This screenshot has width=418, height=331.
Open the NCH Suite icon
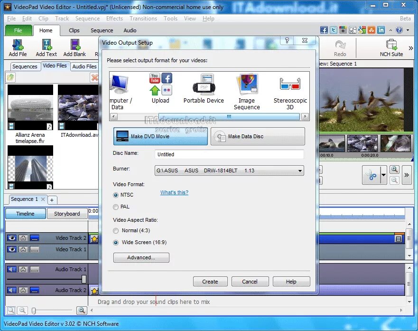[x=391, y=48]
